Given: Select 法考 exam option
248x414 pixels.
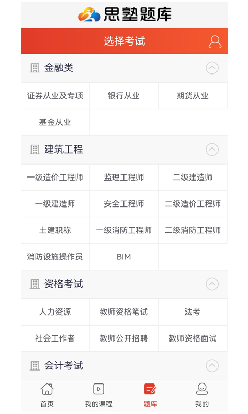Looking at the screenshot, I should (x=193, y=312).
